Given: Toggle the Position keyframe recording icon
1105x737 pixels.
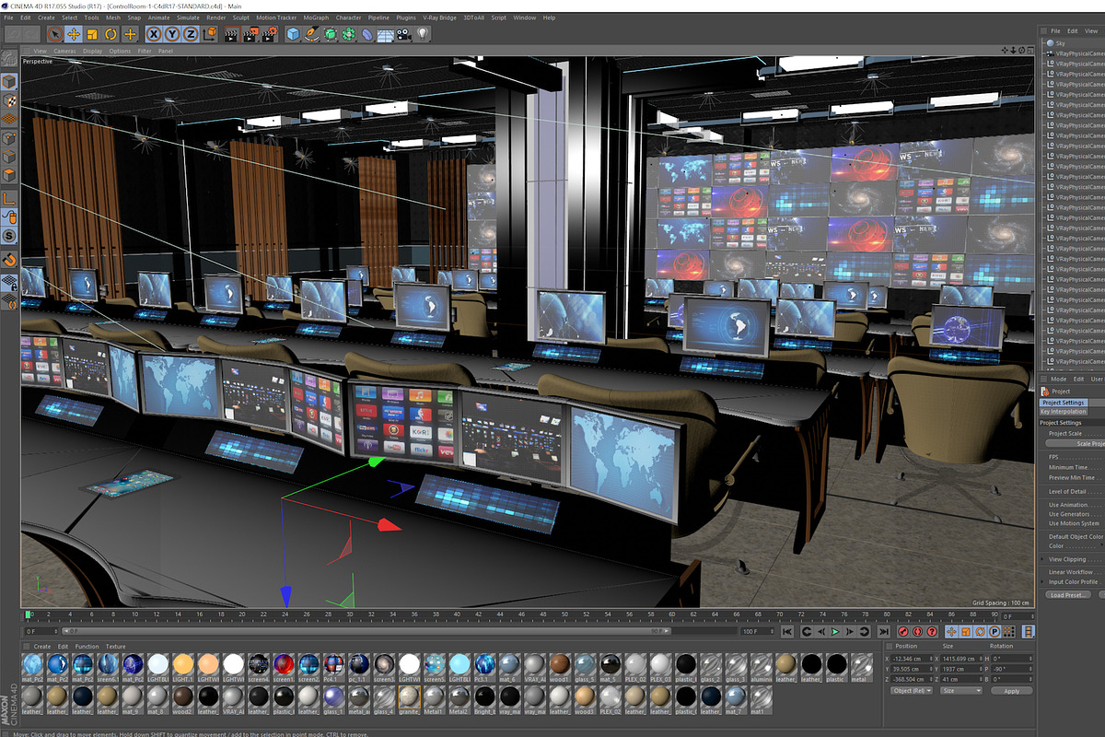Looking at the screenshot, I should click(x=951, y=632).
